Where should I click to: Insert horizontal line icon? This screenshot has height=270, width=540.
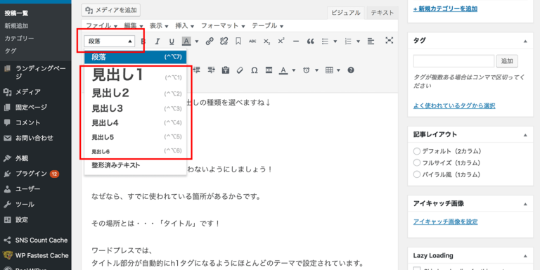(296, 41)
